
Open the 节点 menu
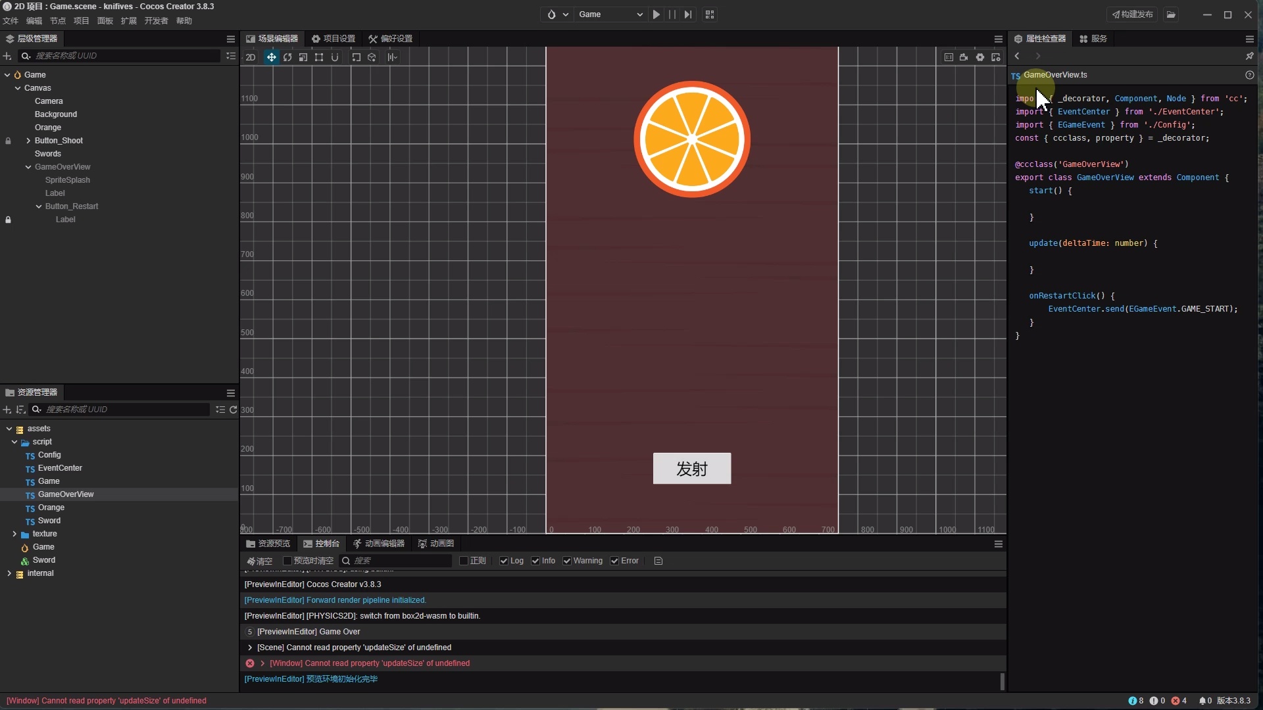[x=58, y=21]
